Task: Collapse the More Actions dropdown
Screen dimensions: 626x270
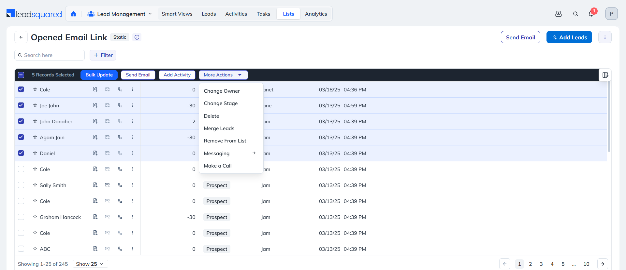Action: click(223, 75)
